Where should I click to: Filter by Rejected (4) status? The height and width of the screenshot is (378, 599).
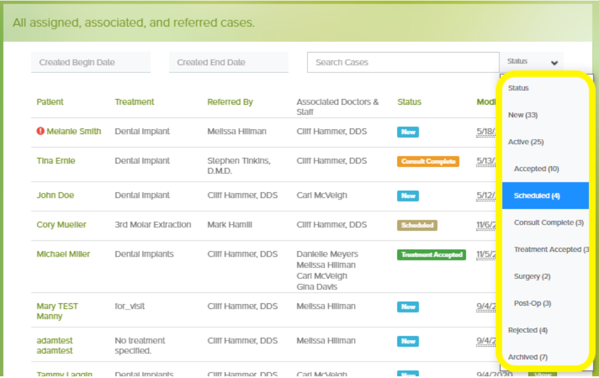pos(528,330)
